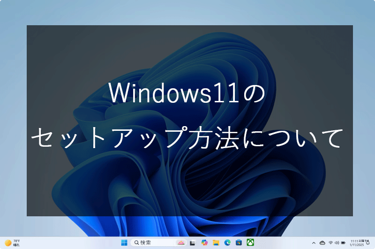This screenshot has height=249, width=375.
Task: Launch Copilot from the taskbar
Action: 204,242
